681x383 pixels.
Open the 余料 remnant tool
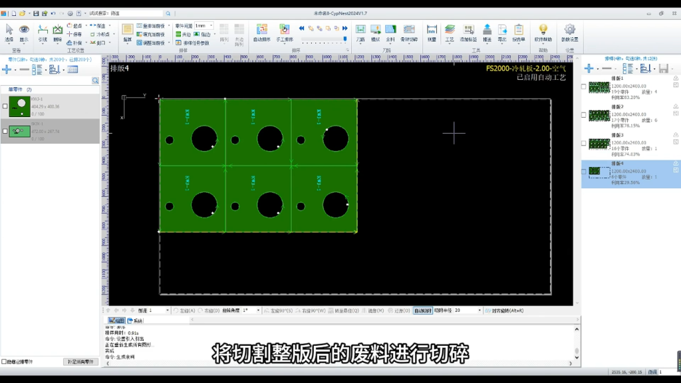pos(390,33)
